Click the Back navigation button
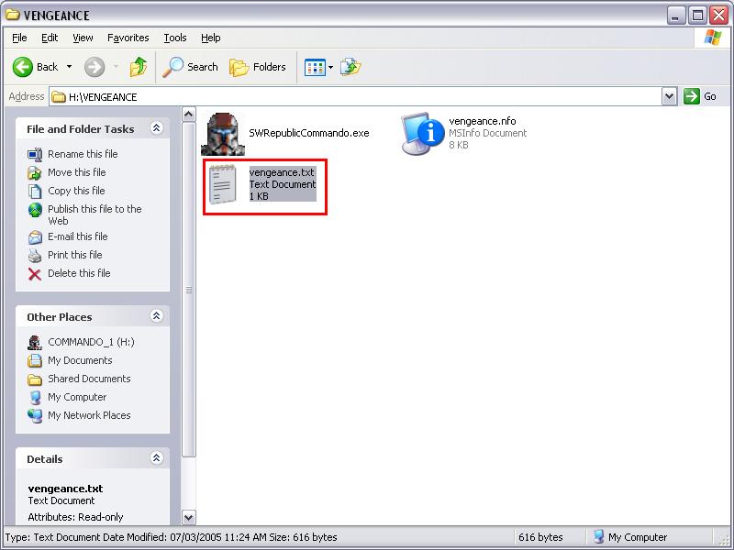The height and width of the screenshot is (550, 734). click(x=37, y=67)
